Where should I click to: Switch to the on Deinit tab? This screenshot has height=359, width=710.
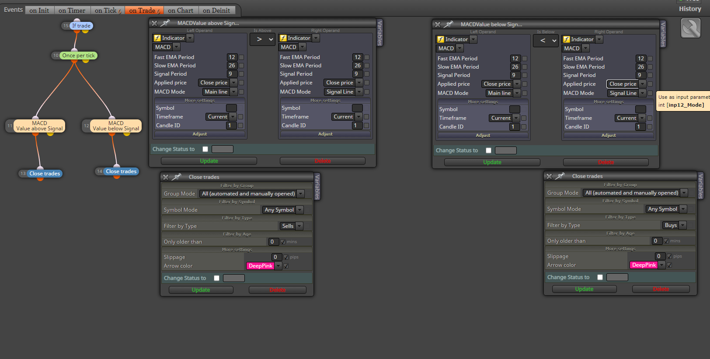coord(216,10)
